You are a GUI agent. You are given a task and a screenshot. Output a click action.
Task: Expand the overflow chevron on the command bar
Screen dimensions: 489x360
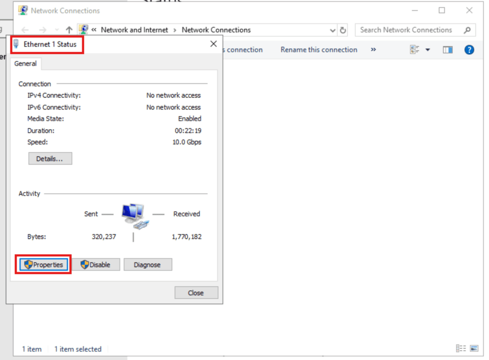pyautogui.click(x=373, y=49)
